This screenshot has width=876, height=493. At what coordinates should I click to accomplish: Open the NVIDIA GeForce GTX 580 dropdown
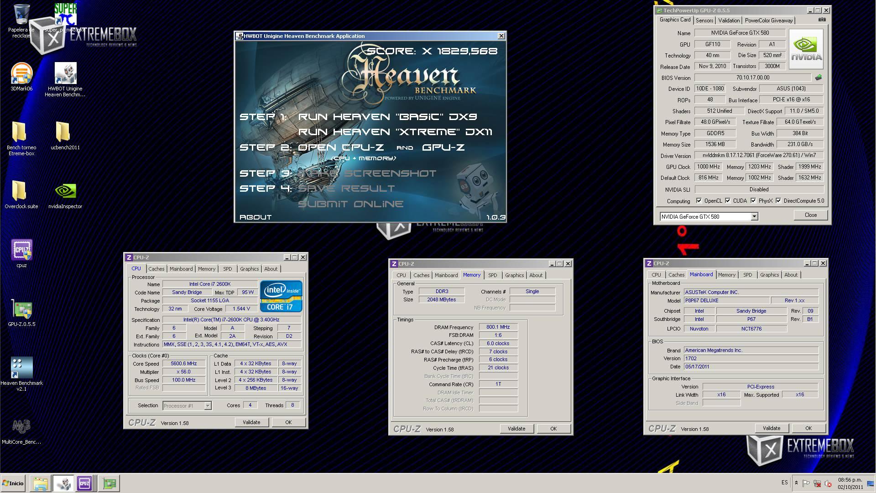click(754, 217)
